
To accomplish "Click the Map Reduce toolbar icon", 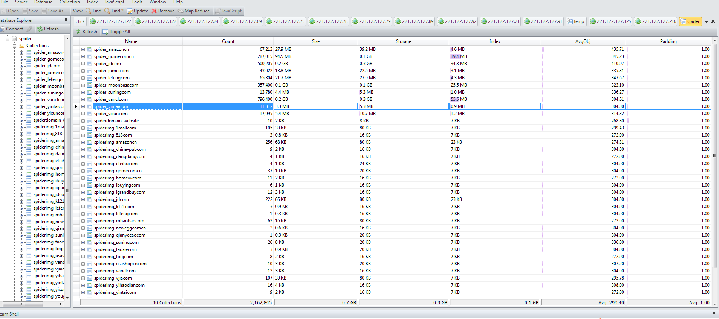I will click(181, 11).
